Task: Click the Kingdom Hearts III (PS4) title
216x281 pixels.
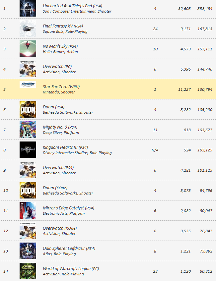Action: [x=65, y=147]
